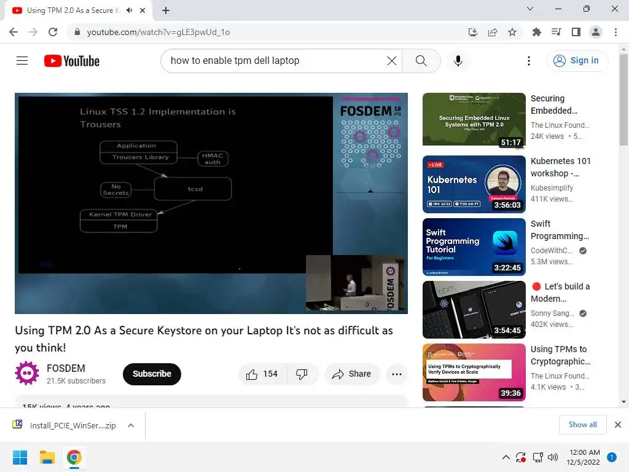Open FOSDEM channel name link
The height and width of the screenshot is (472, 629).
(66, 368)
